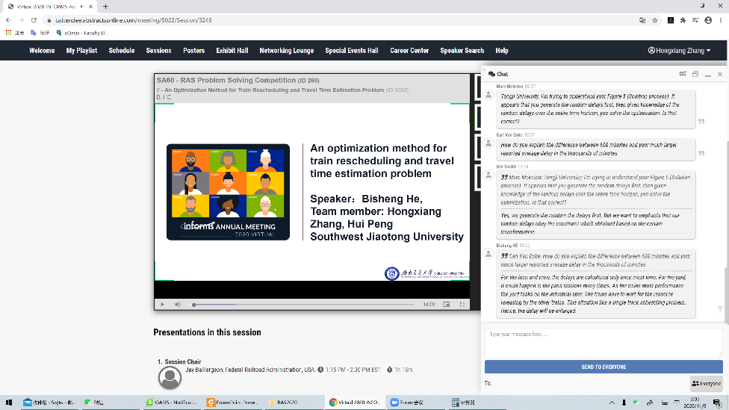Open the Hongxiang Zhang user dropdown
Image resolution: width=729 pixels, height=410 pixels.
[679, 51]
